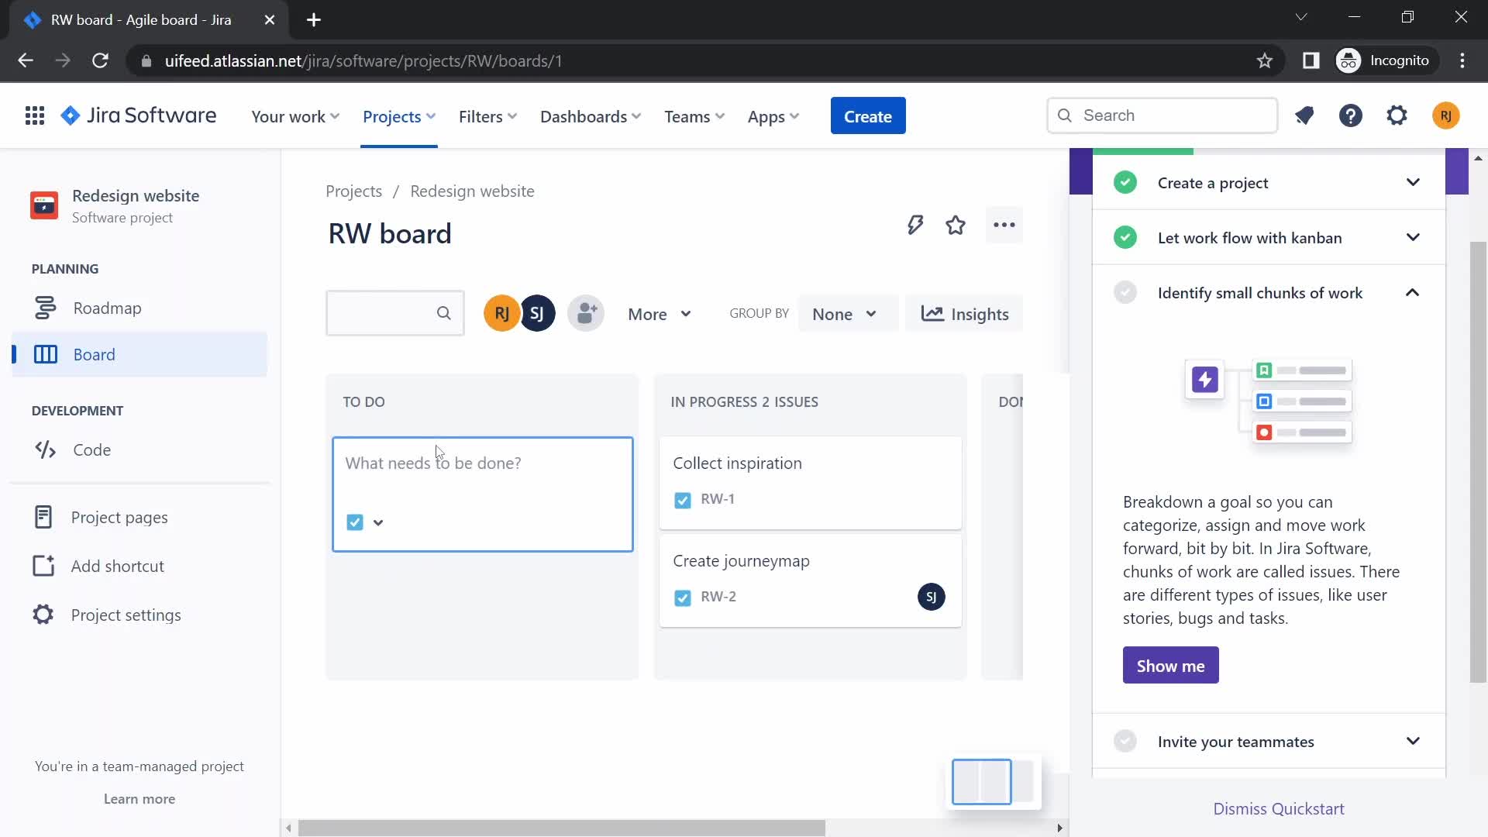Click the Code development icon
The image size is (1488, 837).
coord(45,449)
